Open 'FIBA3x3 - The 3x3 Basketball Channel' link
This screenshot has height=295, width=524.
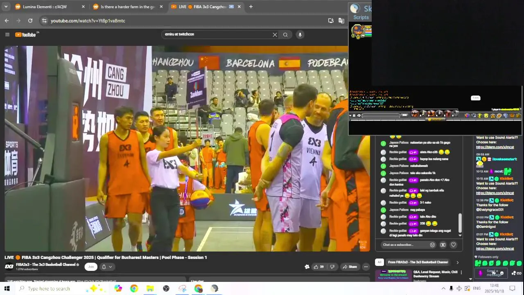click(46, 265)
